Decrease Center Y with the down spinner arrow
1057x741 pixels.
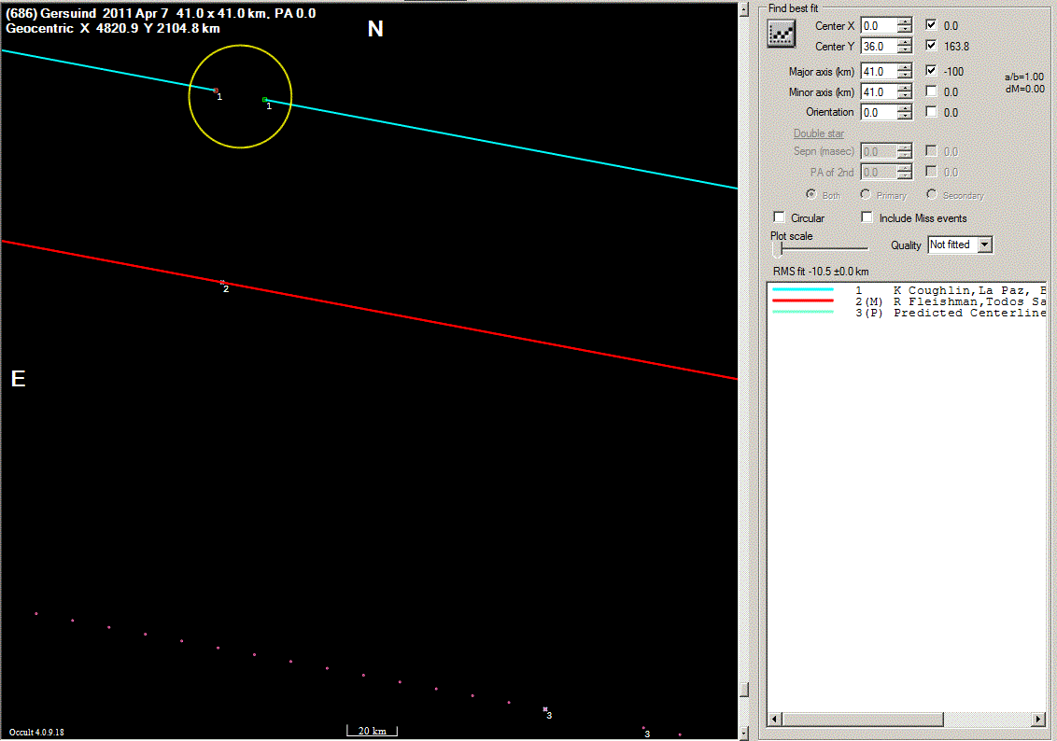904,49
